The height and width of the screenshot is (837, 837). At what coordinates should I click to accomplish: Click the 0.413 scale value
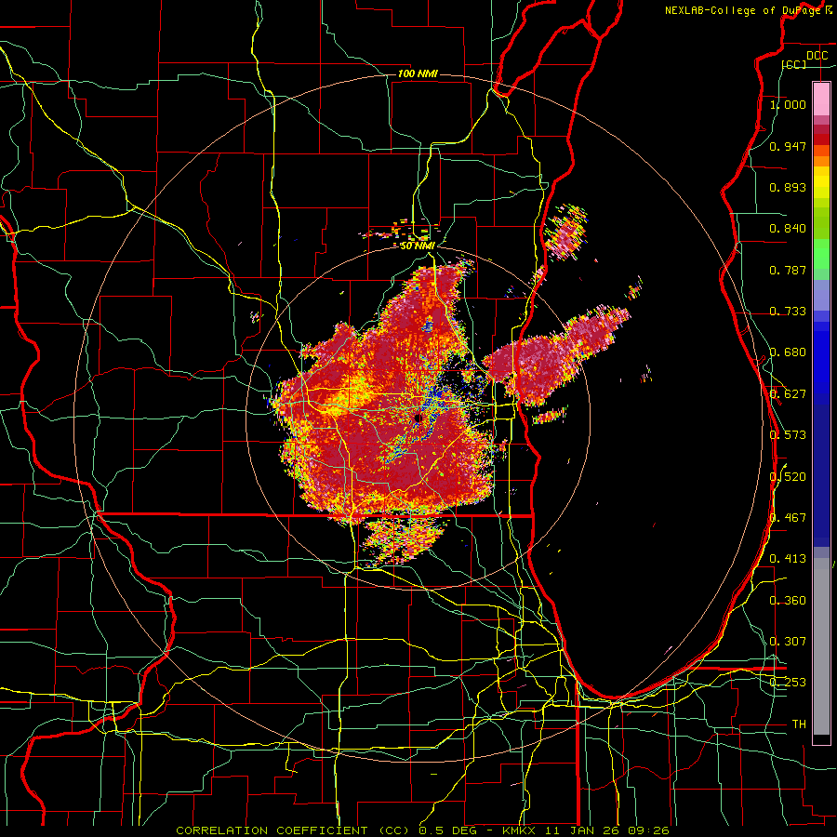point(788,559)
